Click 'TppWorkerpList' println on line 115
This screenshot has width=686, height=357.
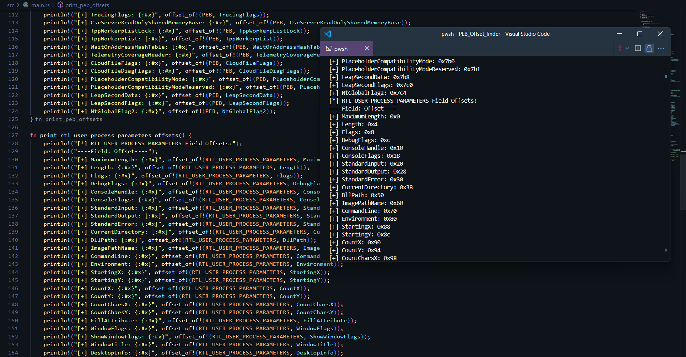pyautogui.click(x=163, y=39)
